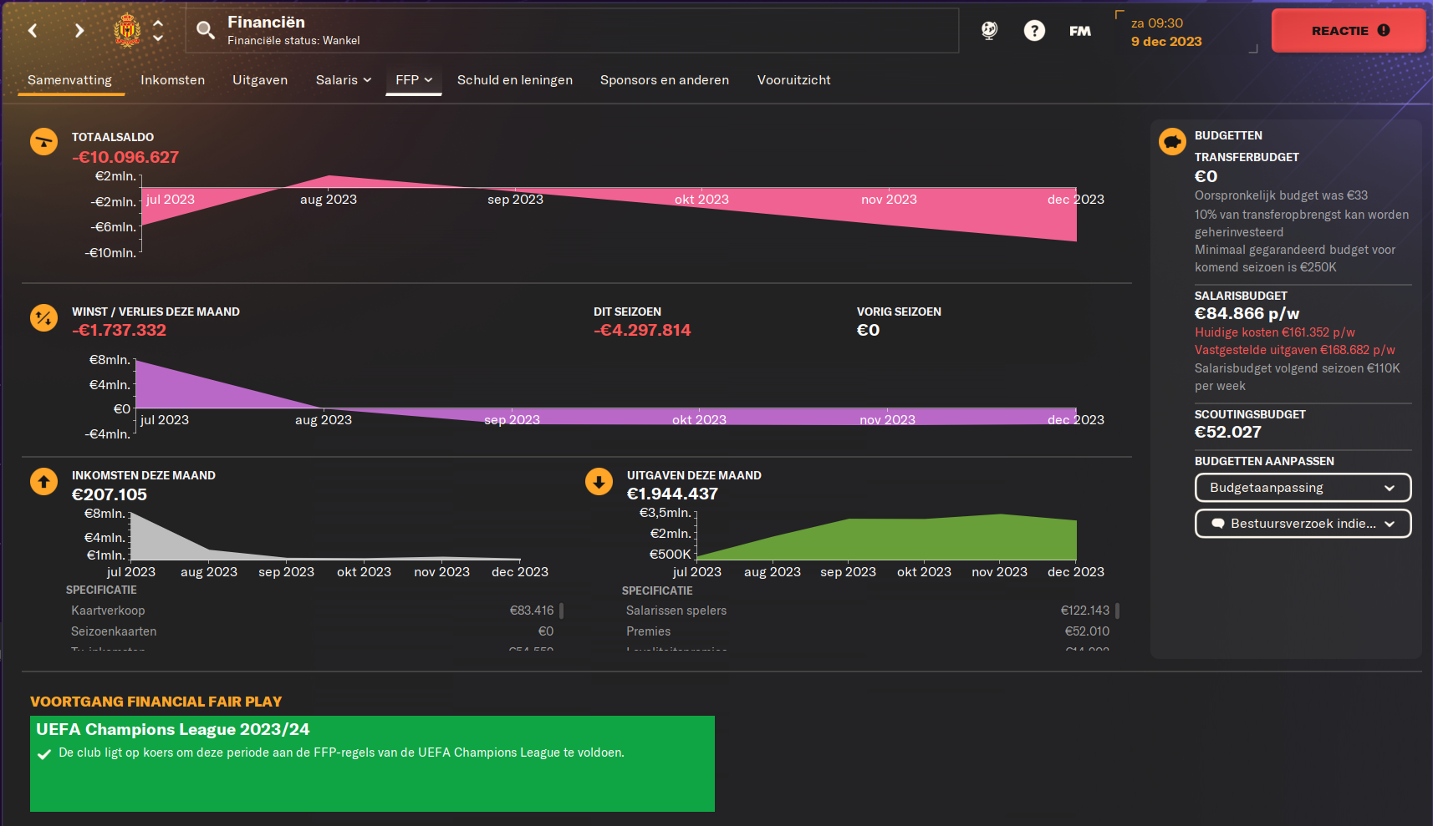
Task: Click Huidige kosten €161.352 p/w text
Action: click(1275, 332)
